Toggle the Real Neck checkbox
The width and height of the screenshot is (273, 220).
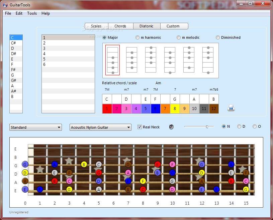[x=140, y=127]
